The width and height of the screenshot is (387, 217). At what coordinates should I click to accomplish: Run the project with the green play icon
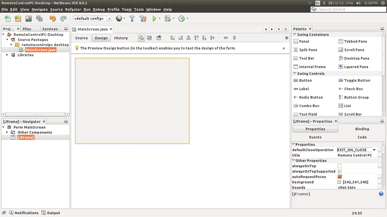pyautogui.click(x=154, y=19)
